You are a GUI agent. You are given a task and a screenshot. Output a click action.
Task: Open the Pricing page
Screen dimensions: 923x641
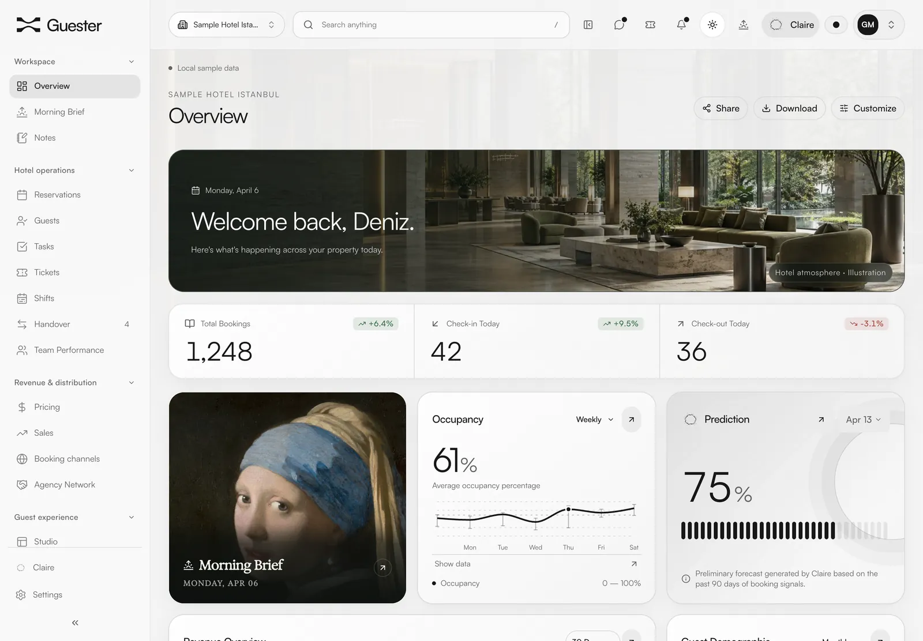pos(74,407)
